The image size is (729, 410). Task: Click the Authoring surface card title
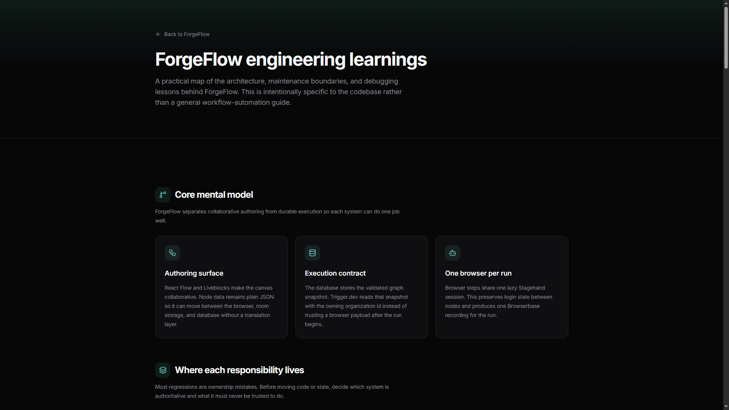pyautogui.click(x=194, y=273)
